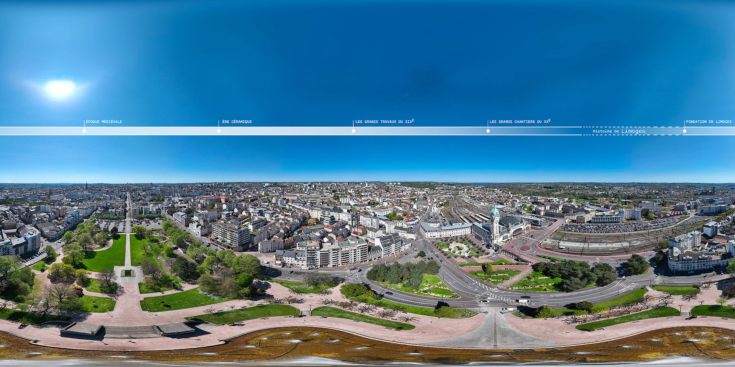This screenshot has height=367, width=735.
Task: Click the red roundabout circle near the station
Action: click(x=525, y=248)
